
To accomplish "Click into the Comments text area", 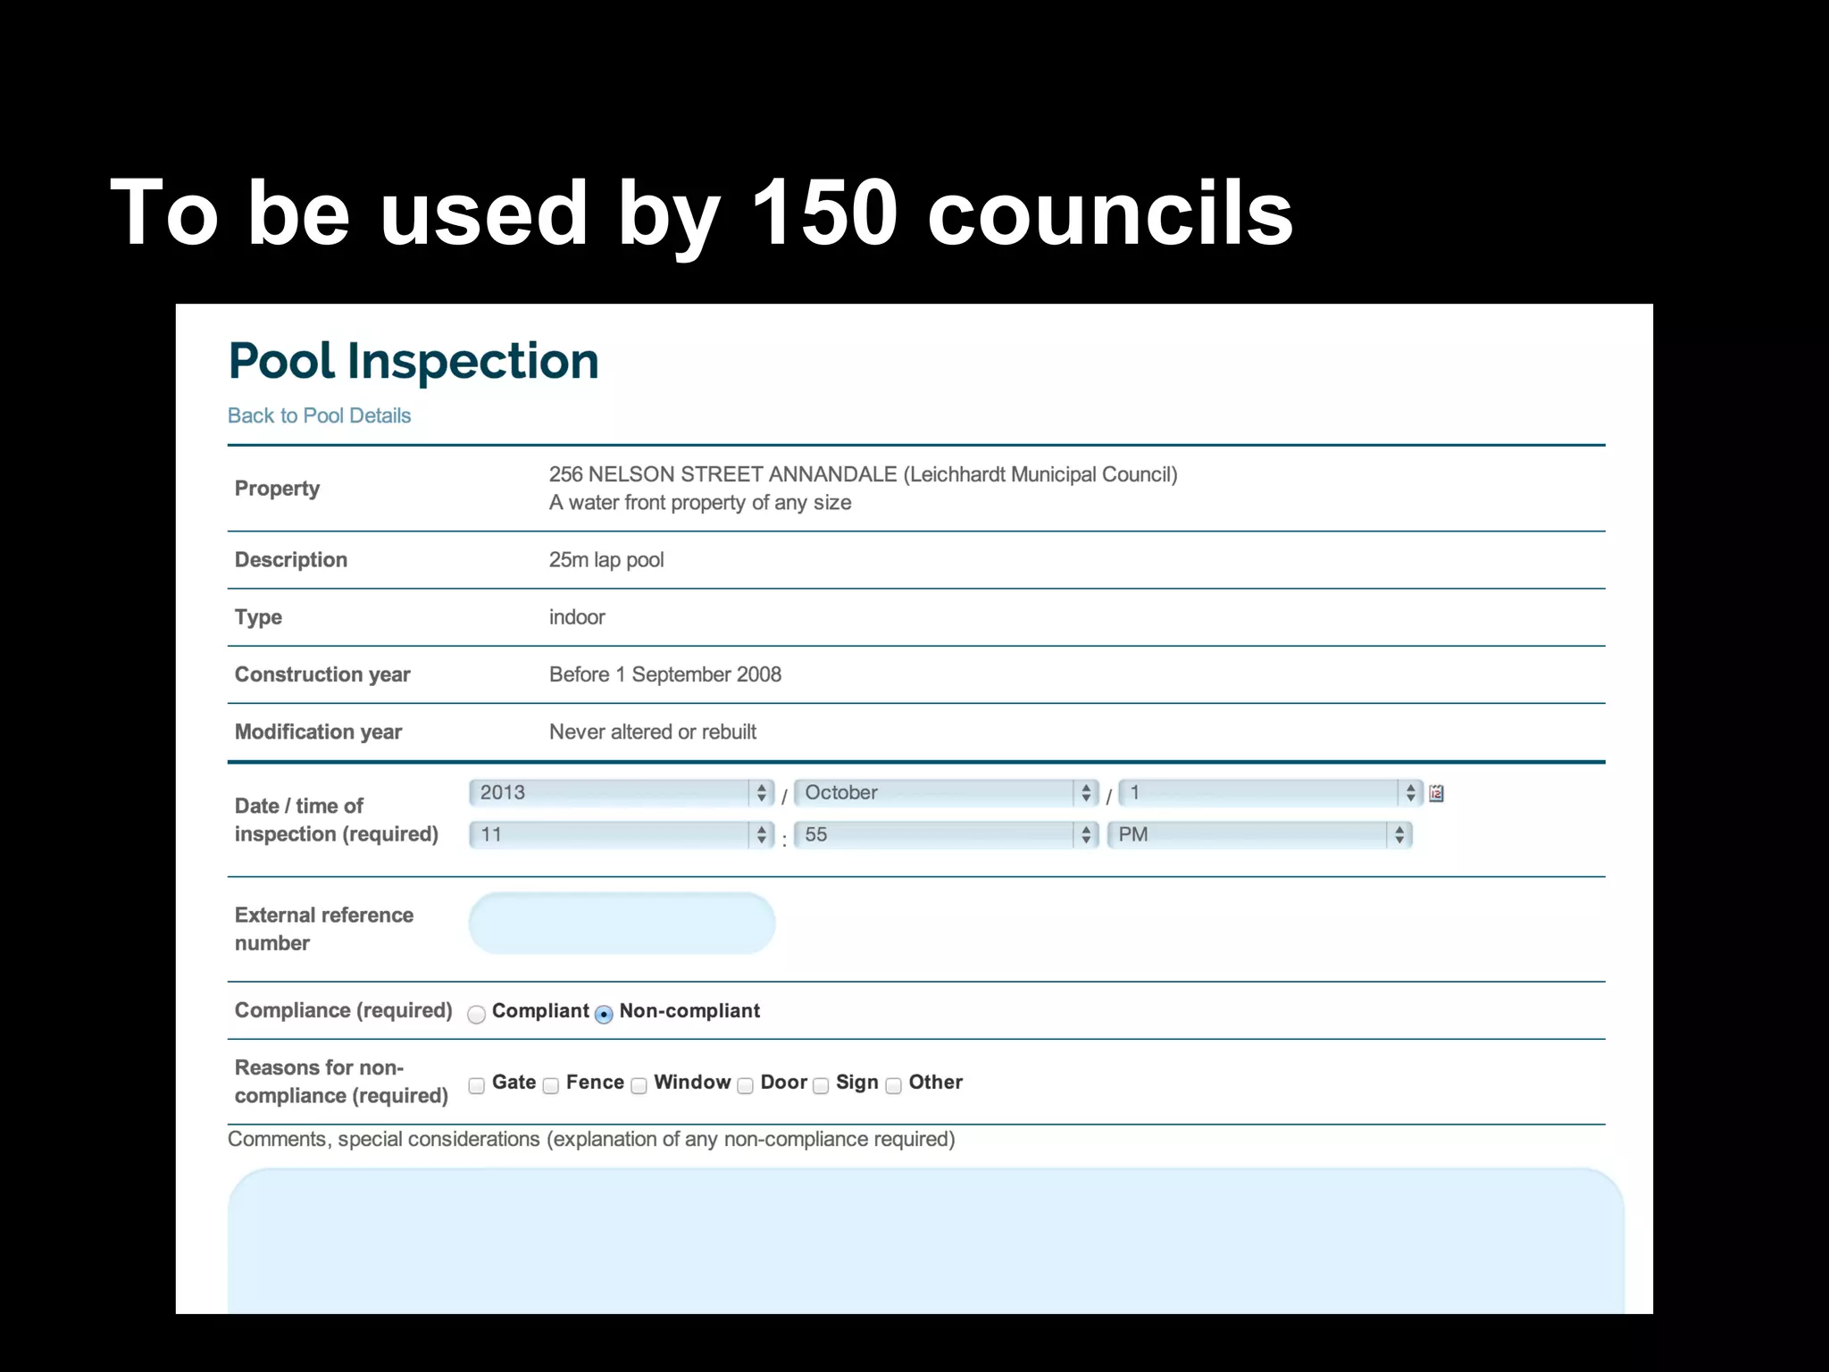I will point(925,1241).
